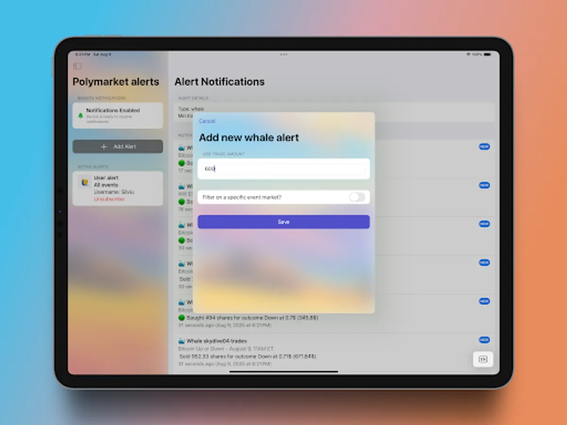
Task: Click the home indicator bar at the bottom
Action: [x=283, y=372]
